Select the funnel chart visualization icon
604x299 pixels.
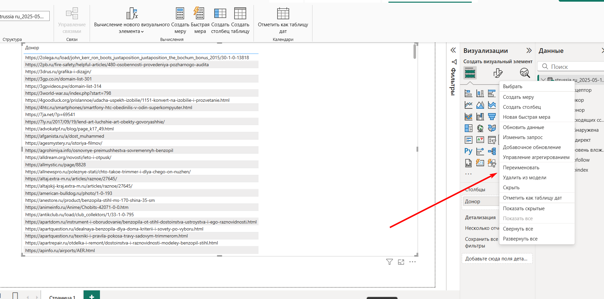coord(492,116)
